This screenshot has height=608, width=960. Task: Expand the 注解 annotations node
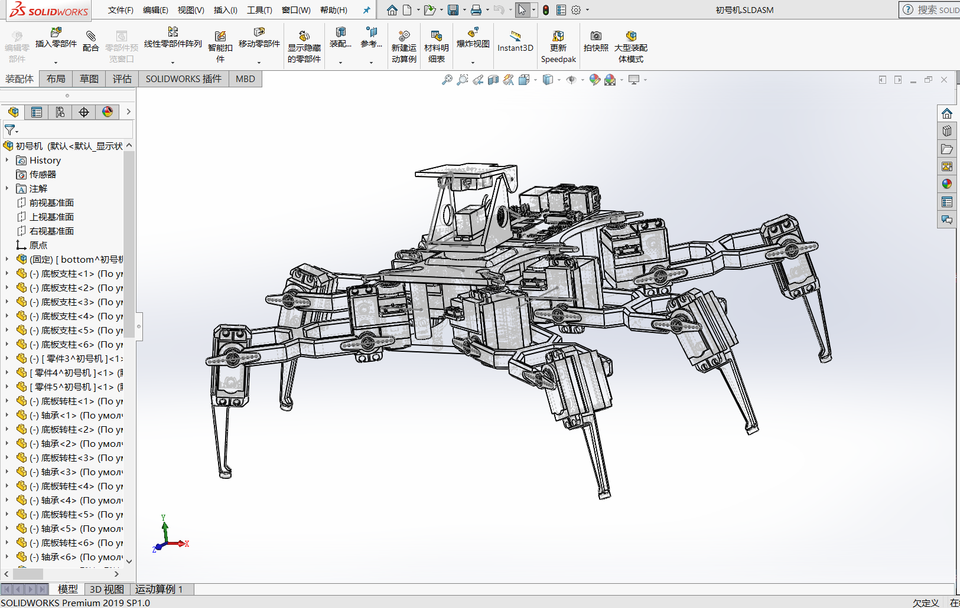tap(7, 188)
